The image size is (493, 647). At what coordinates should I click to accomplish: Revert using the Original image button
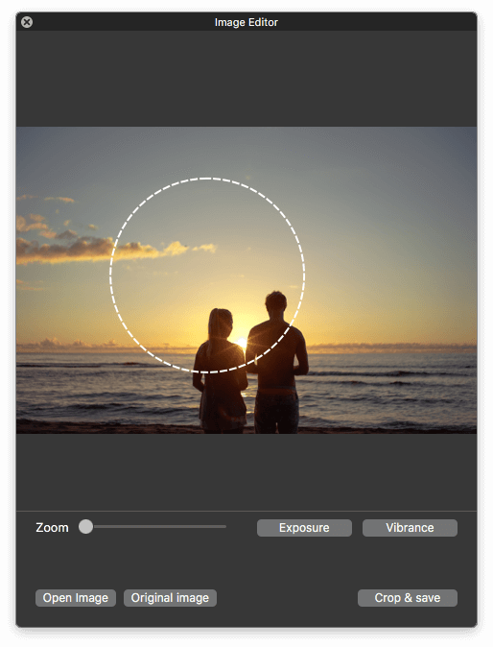click(x=170, y=598)
